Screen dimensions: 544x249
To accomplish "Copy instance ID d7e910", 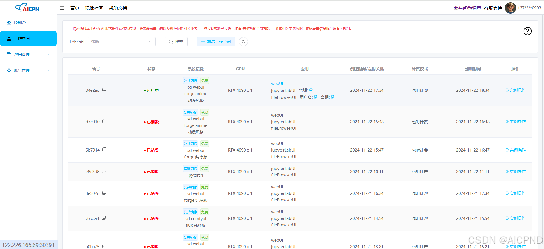I will tap(104, 121).
